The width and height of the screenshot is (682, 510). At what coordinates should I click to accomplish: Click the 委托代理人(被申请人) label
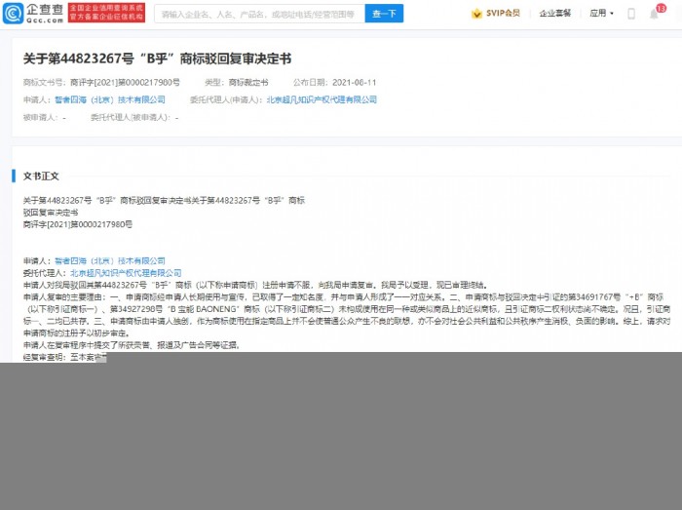pos(130,117)
